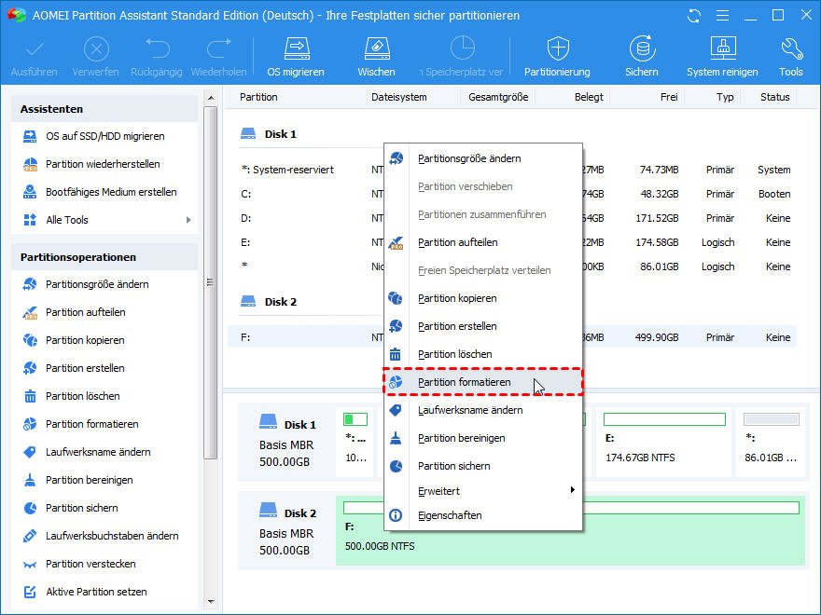Select Partition kopieren in the sidebar

coord(84,340)
